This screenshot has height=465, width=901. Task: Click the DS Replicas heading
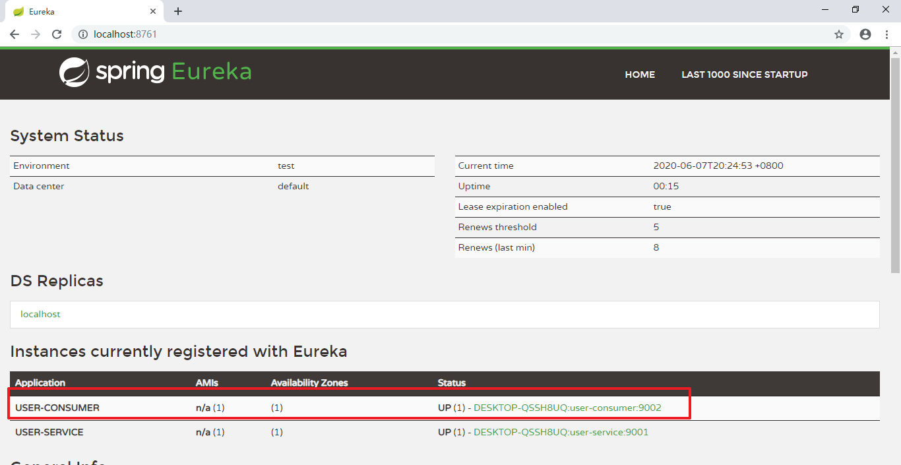click(57, 280)
